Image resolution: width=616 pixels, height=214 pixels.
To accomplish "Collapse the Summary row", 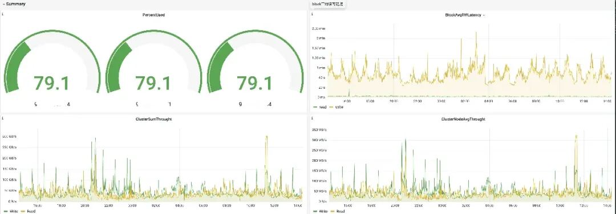I will 14,4.
